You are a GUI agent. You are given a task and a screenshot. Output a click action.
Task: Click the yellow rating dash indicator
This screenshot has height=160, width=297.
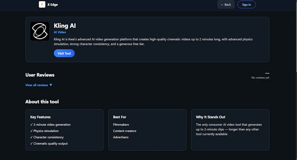click(x=267, y=73)
